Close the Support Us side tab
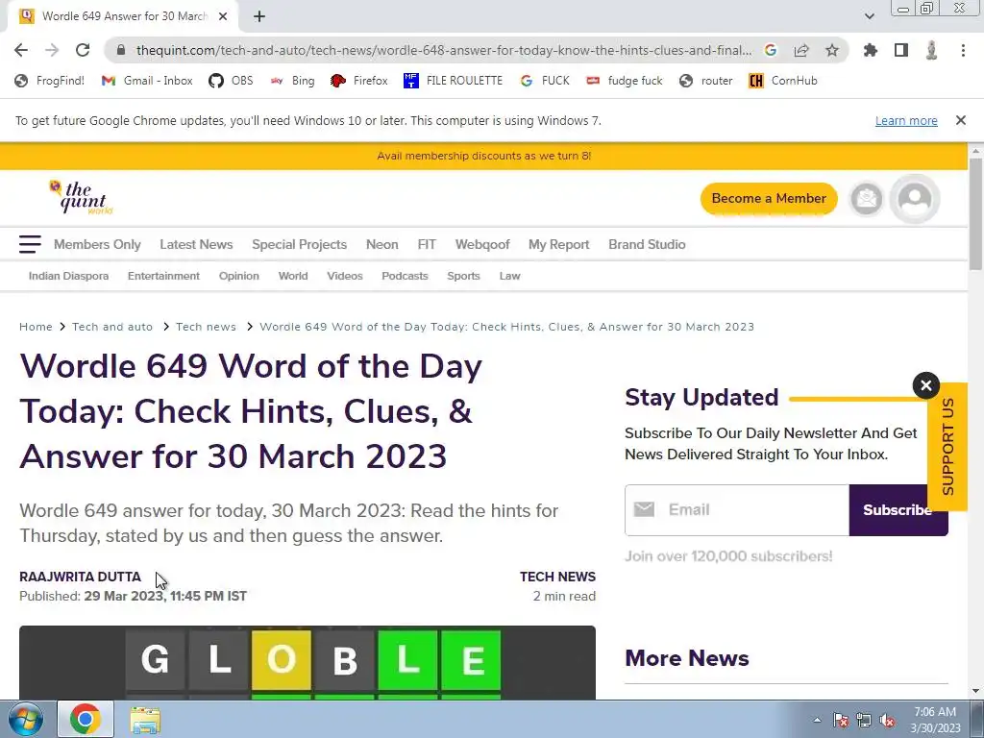The height and width of the screenshot is (738, 984). point(925,385)
